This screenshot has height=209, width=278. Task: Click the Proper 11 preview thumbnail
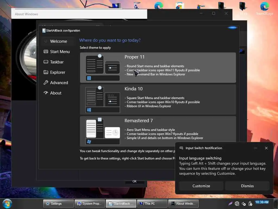point(103,67)
